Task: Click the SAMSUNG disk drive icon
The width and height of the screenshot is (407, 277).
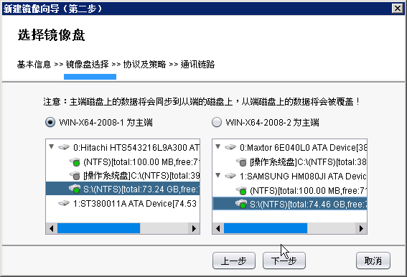Action: coord(230,176)
